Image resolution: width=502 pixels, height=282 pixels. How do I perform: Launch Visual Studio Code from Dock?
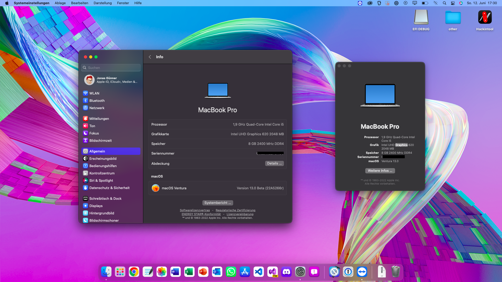pyautogui.click(x=259, y=272)
